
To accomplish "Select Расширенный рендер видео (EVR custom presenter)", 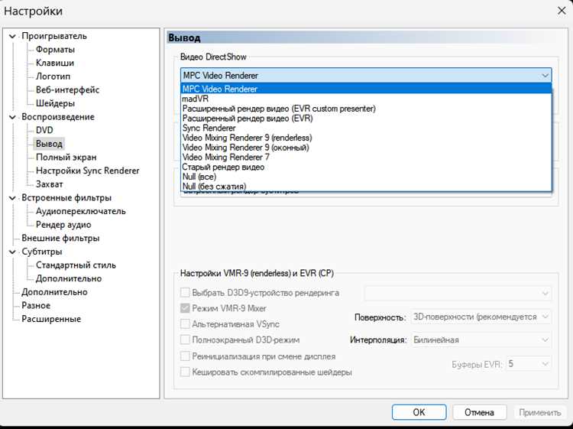I will 366,109.
